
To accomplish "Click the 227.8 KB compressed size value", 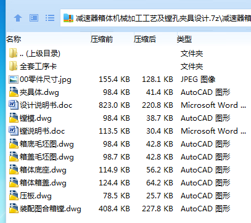I will click(x=157, y=209).
